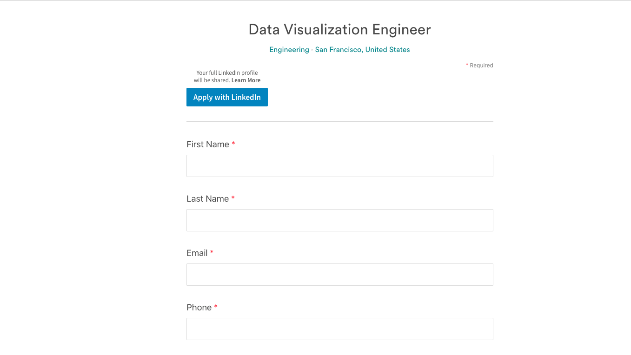Click the red asterisk beside First Name
Image resolution: width=631 pixels, height=355 pixels.
pyautogui.click(x=233, y=144)
